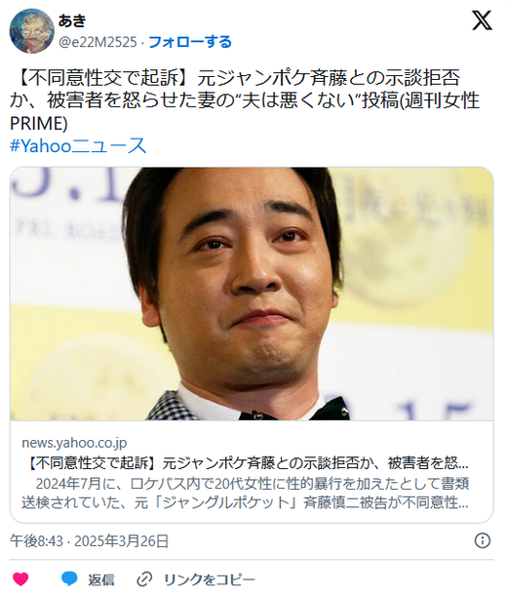Click the tweet text line ending 示談拒否

tap(236, 78)
